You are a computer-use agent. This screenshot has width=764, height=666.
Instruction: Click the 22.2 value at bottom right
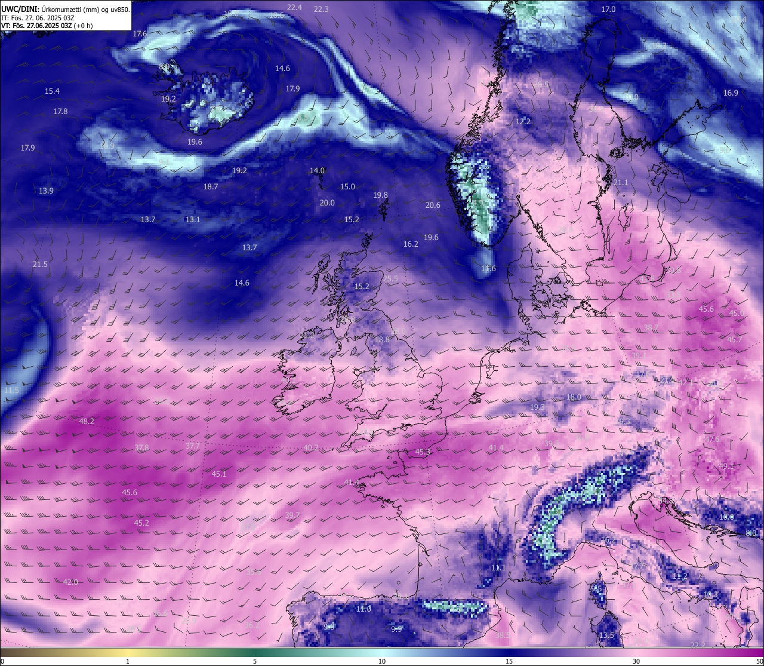pyautogui.click(x=698, y=645)
